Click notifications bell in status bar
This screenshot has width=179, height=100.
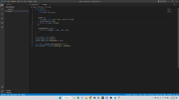click(x=177, y=94)
